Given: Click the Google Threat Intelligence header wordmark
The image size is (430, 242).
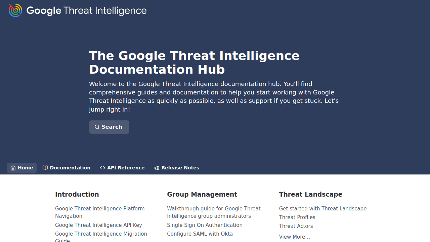Looking at the screenshot, I should coord(87,11).
